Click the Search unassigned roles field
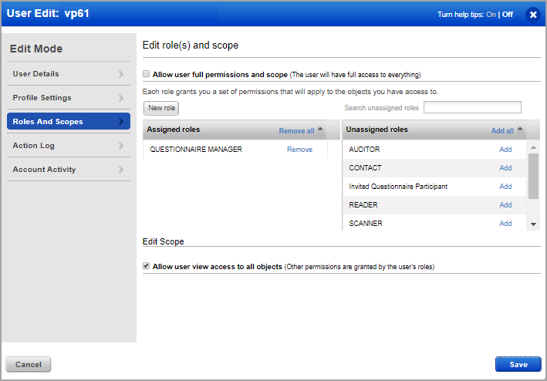 472,108
